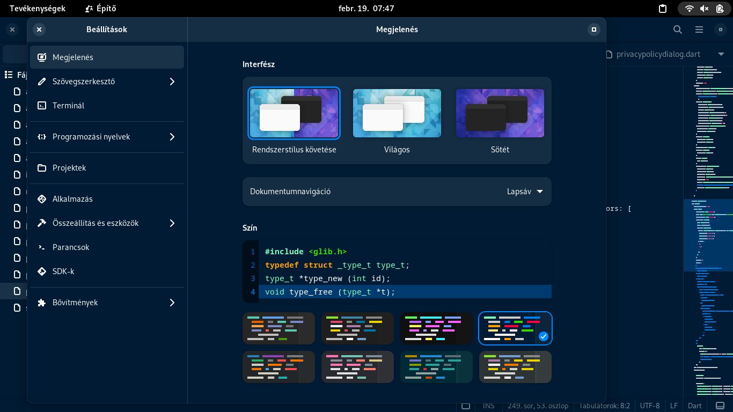Open the Megjelenés settings monitor icon
Screen dimensions: 733x412
(42, 57)
